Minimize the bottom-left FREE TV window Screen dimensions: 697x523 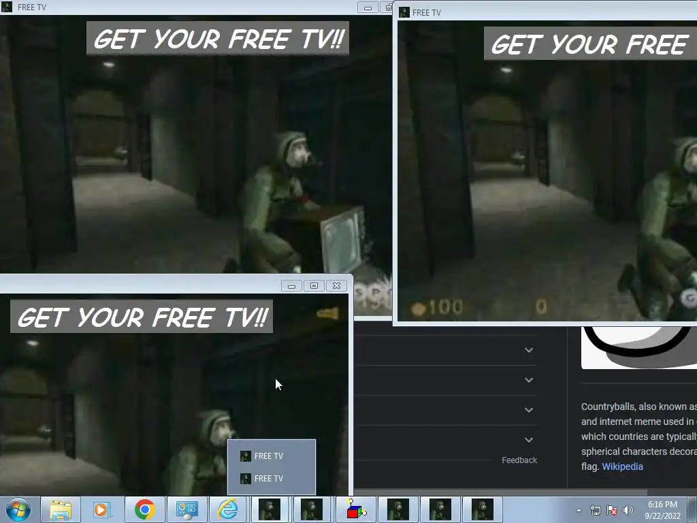coord(291,285)
